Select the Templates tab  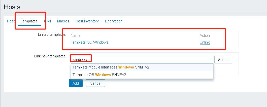(29, 21)
